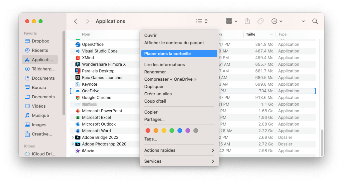Click the Tag toolbar icon
343x182 pixels.
(260, 21)
